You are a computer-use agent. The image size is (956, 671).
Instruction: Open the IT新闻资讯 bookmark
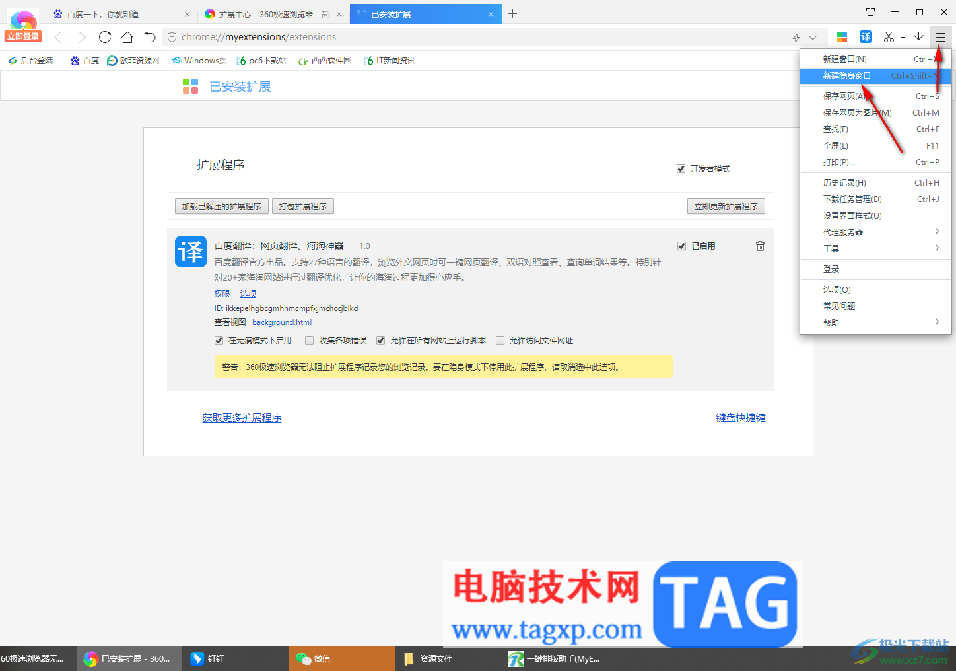click(x=390, y=61)
